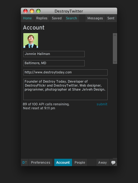Screen dimensions: 138x183
Task: Click the submit link
Action: pyautogui.click(x=102, y=104)
